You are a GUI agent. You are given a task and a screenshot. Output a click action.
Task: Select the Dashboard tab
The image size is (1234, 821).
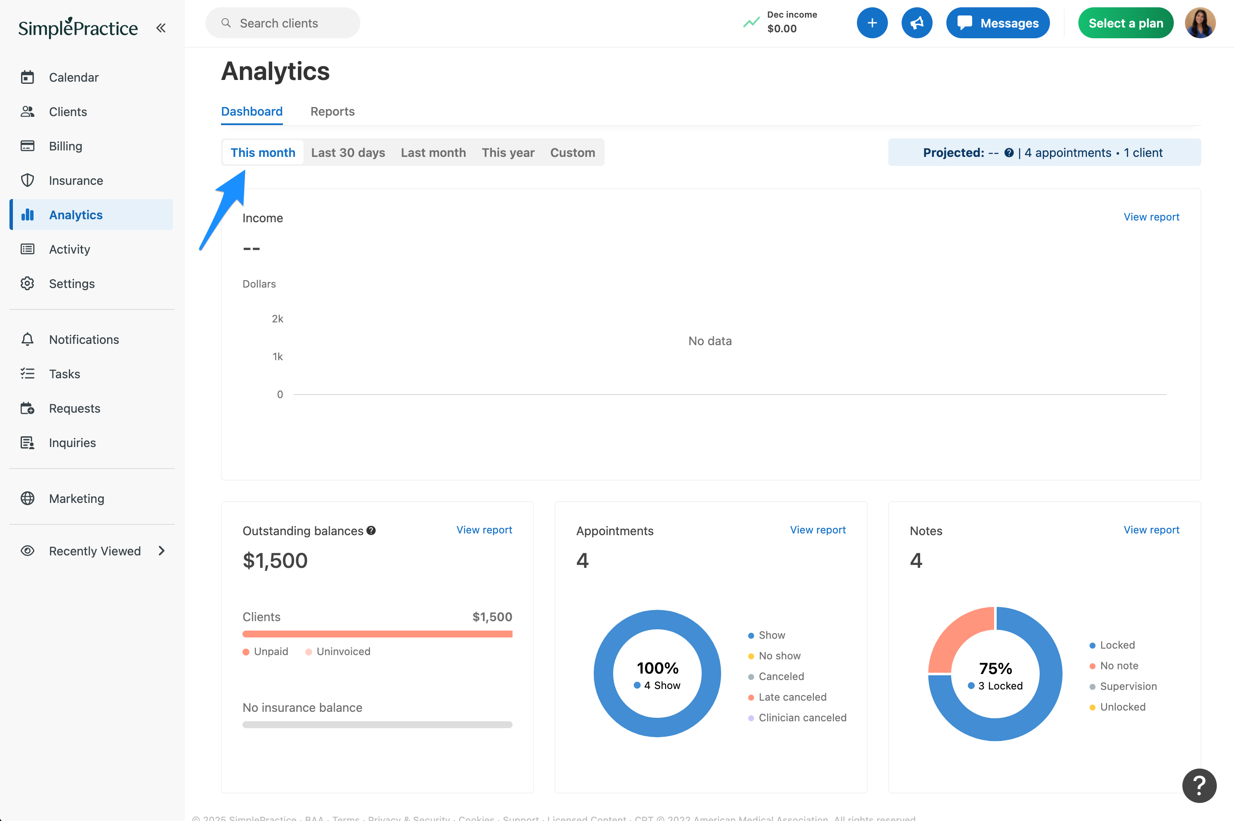(x=252, y=111)
